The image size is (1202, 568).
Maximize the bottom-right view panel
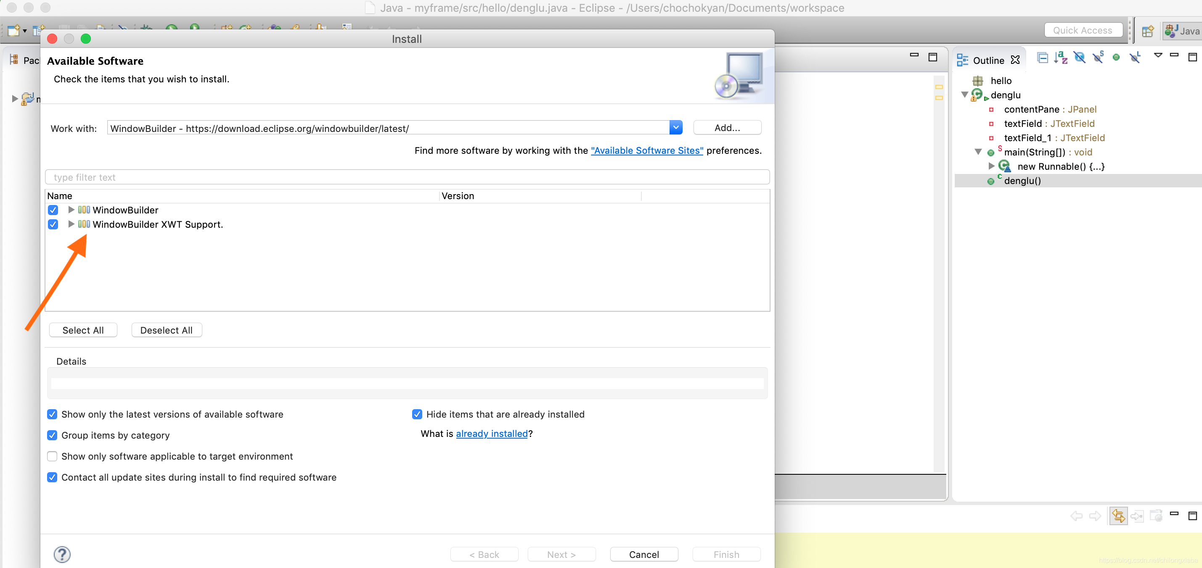click(x=1192, y=515)
